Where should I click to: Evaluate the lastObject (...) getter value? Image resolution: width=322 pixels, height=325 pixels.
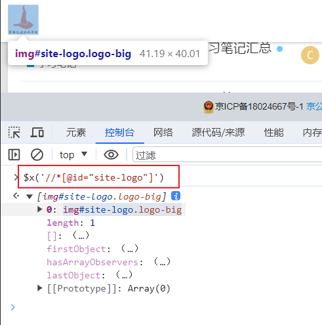124,275
